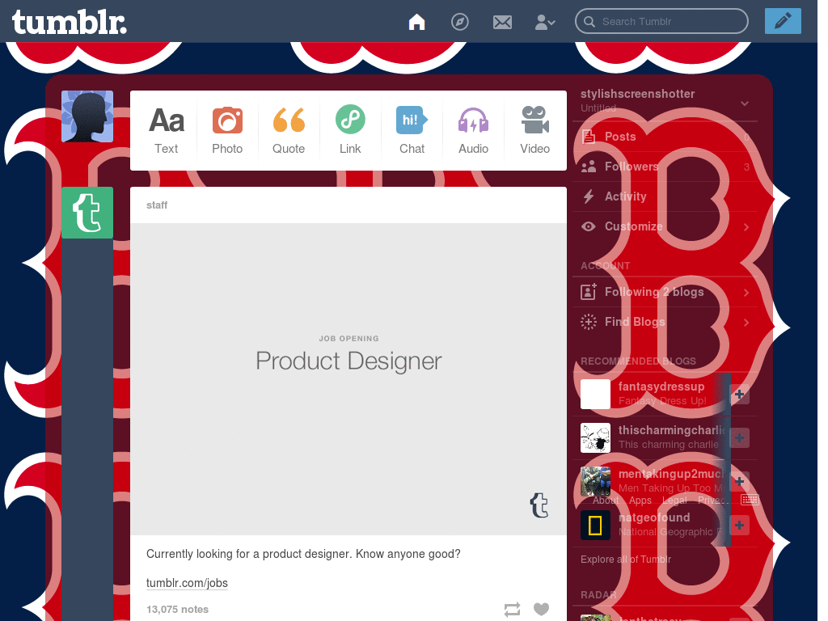Screen dimensions: 828x621
Task: Create a new Photo post
Action: pos(227,130)
